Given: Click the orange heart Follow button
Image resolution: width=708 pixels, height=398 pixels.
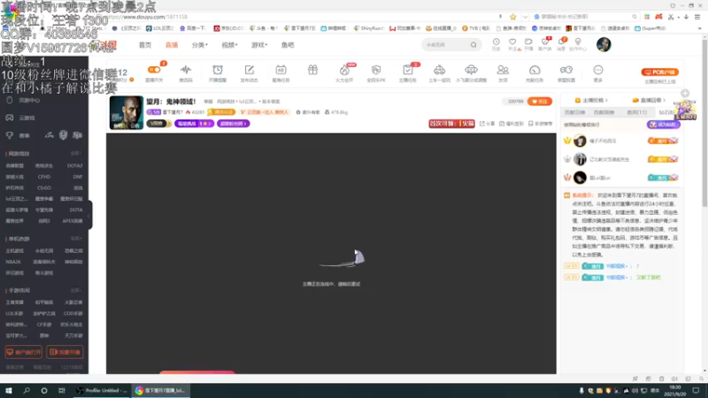Looking at the screenshot, I should tap(540, 102).
